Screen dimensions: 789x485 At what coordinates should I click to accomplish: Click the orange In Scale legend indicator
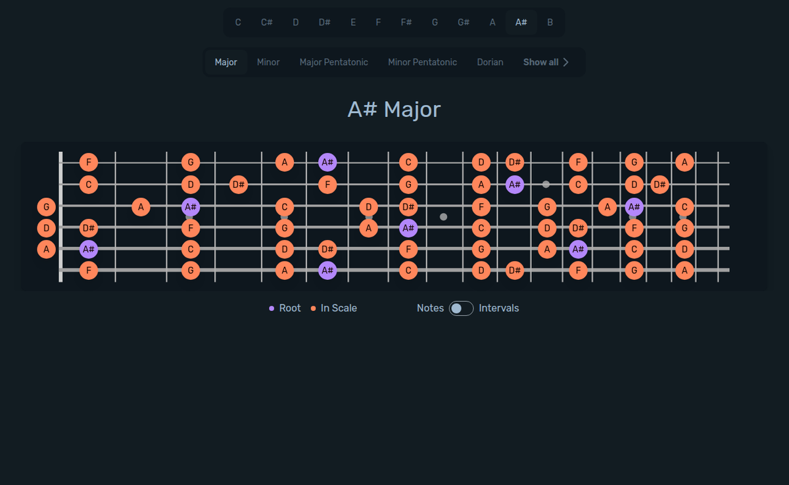tap(312, 308)
